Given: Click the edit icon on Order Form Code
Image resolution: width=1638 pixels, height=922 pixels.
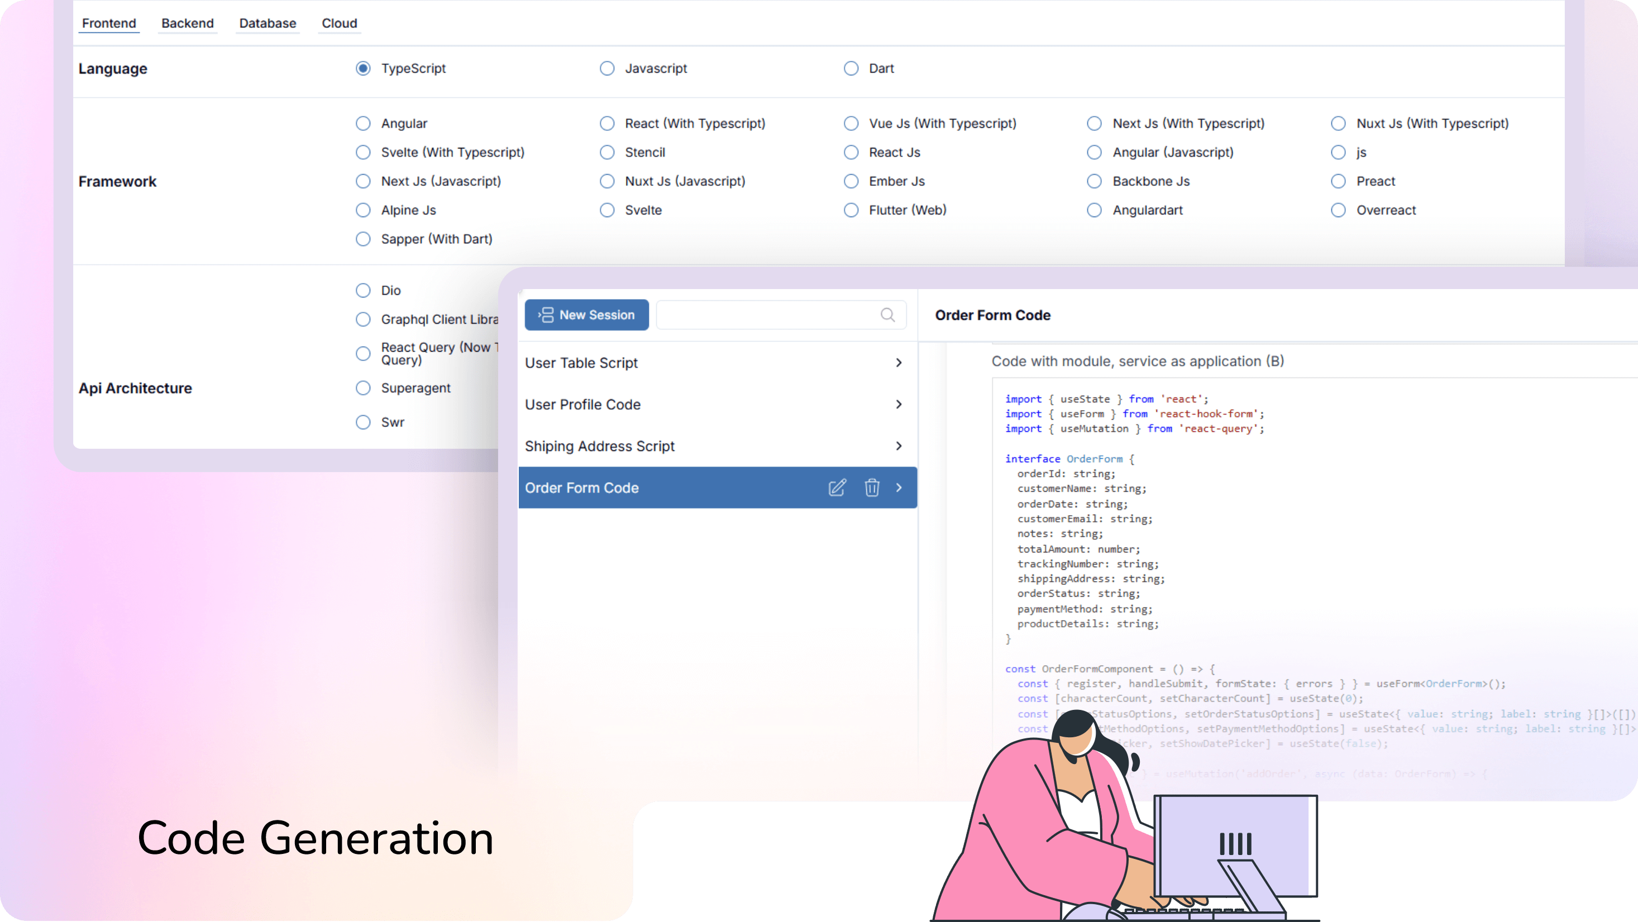Looking at the screenshot, I should 837,487.
